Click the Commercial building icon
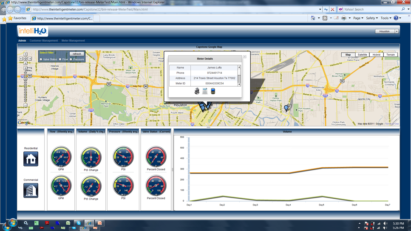Viewport: 411px width, 231px height. point(31,190)
